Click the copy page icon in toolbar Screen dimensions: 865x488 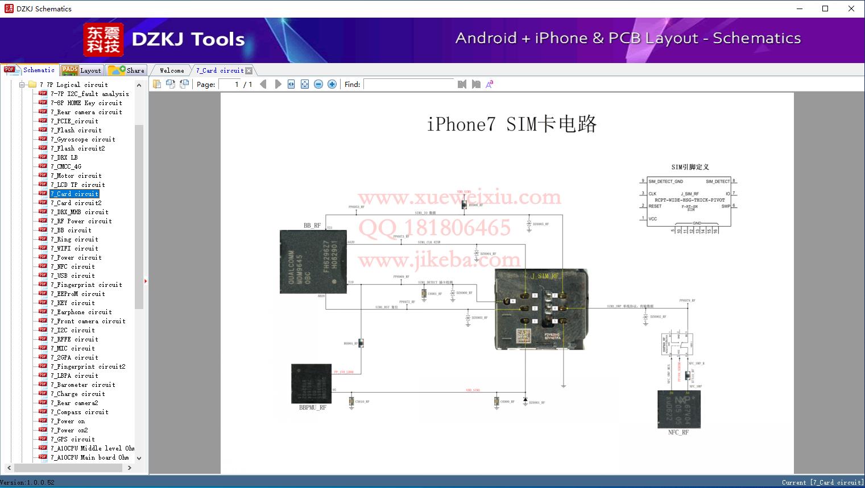click(156, 84)
